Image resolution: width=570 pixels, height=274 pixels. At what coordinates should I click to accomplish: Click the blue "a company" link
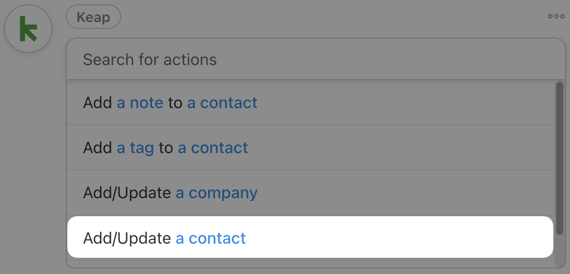[x=216, y=193]
